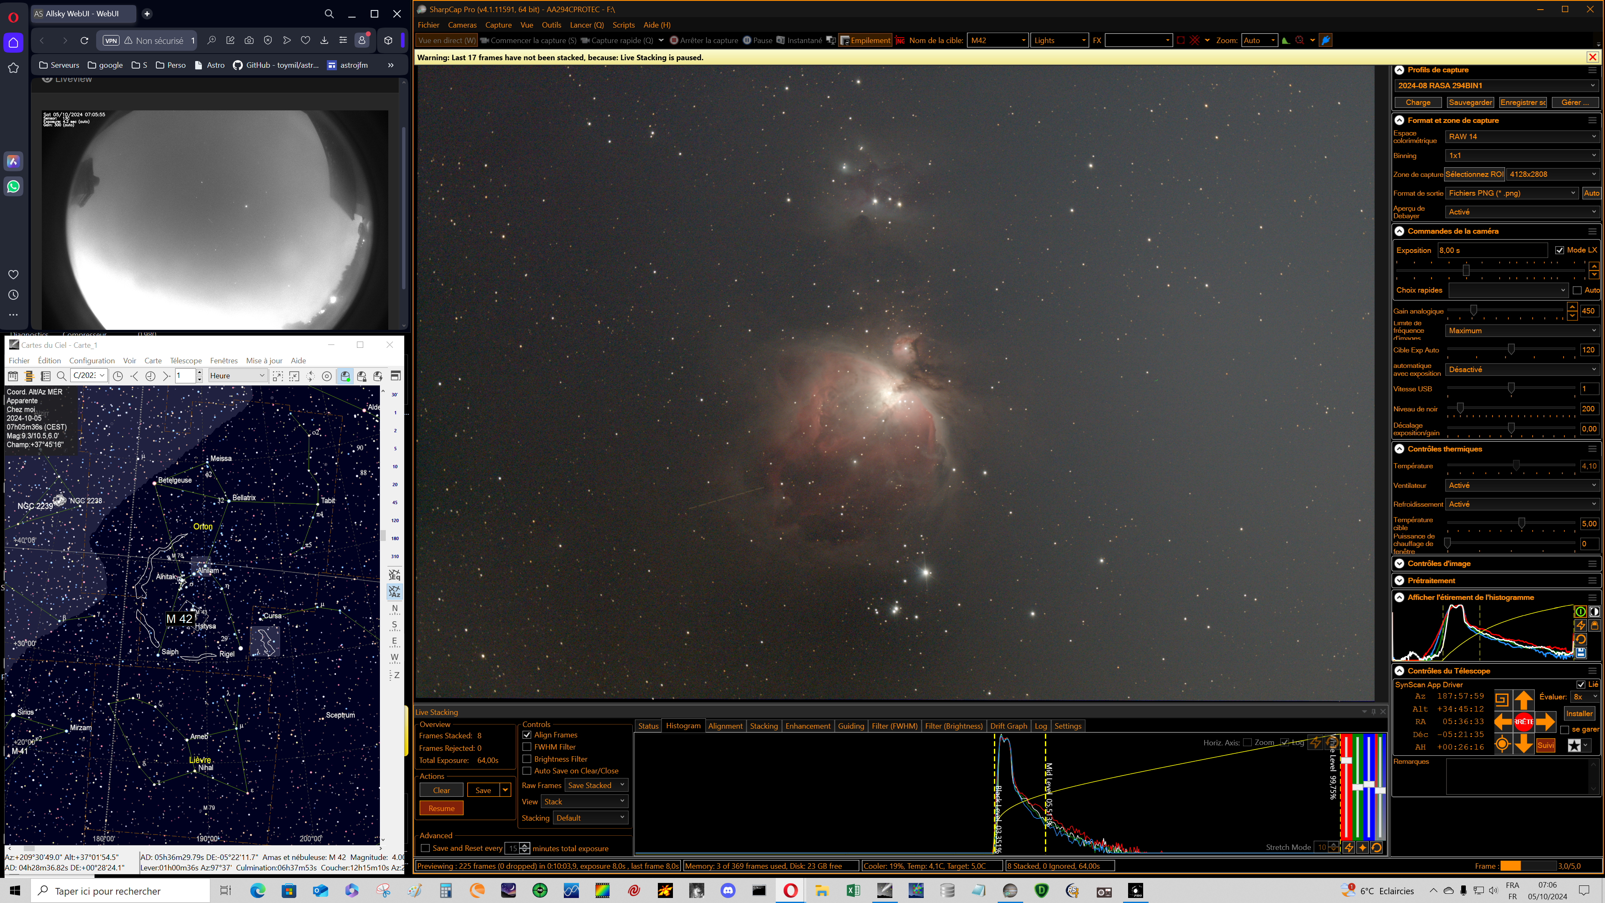Open Excel from the Windows taskbar
This screenshot has width=1605, height=903.
click(x=853, y=890)
